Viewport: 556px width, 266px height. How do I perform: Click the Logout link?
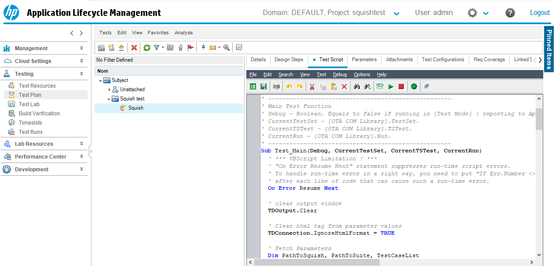pyautogui.click(x=540, y=13)
